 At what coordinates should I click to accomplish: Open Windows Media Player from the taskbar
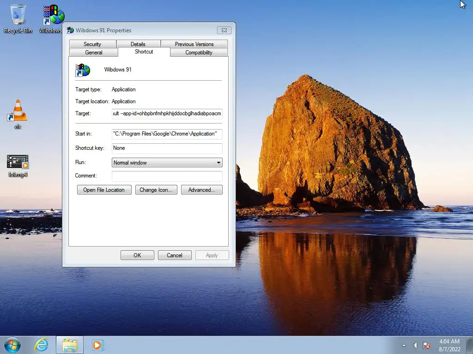tap(97, 345)
